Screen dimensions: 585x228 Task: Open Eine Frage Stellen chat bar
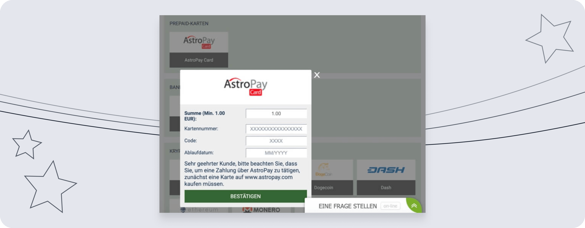pos(363,206)
